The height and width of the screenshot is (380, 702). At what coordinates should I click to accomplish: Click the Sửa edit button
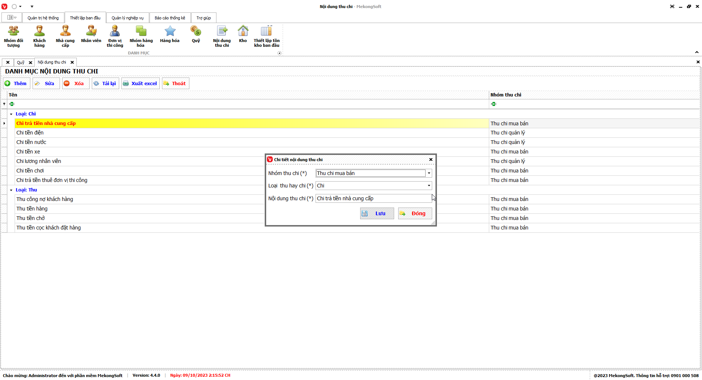point(46,83)
